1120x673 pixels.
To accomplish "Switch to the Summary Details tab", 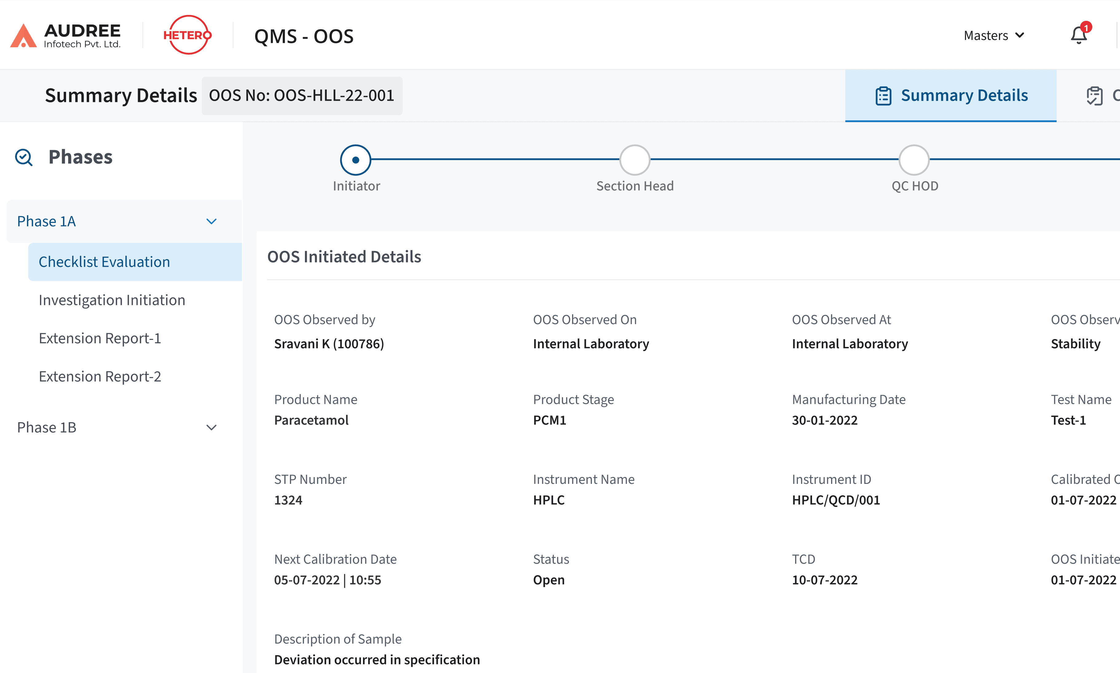I will coord(964,95).
